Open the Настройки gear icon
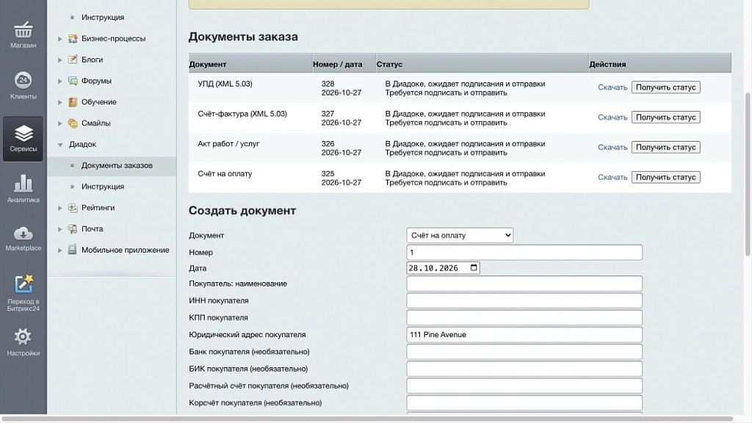Screen dimensions: 752x423 click(x=23, y=336)
